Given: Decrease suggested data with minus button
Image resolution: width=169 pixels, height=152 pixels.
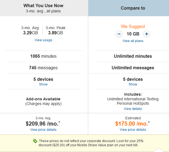Looking at the screenshot, I should point(119,34).
